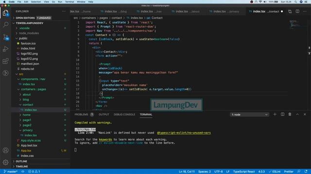Screen dimensions: 311x174
Task: Click the 'pages' breadcrumb segment
Action: [104, 18]
